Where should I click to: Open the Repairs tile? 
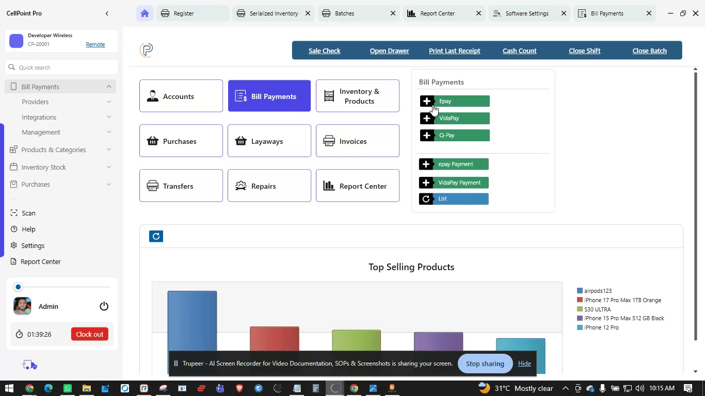coord(269,186)
